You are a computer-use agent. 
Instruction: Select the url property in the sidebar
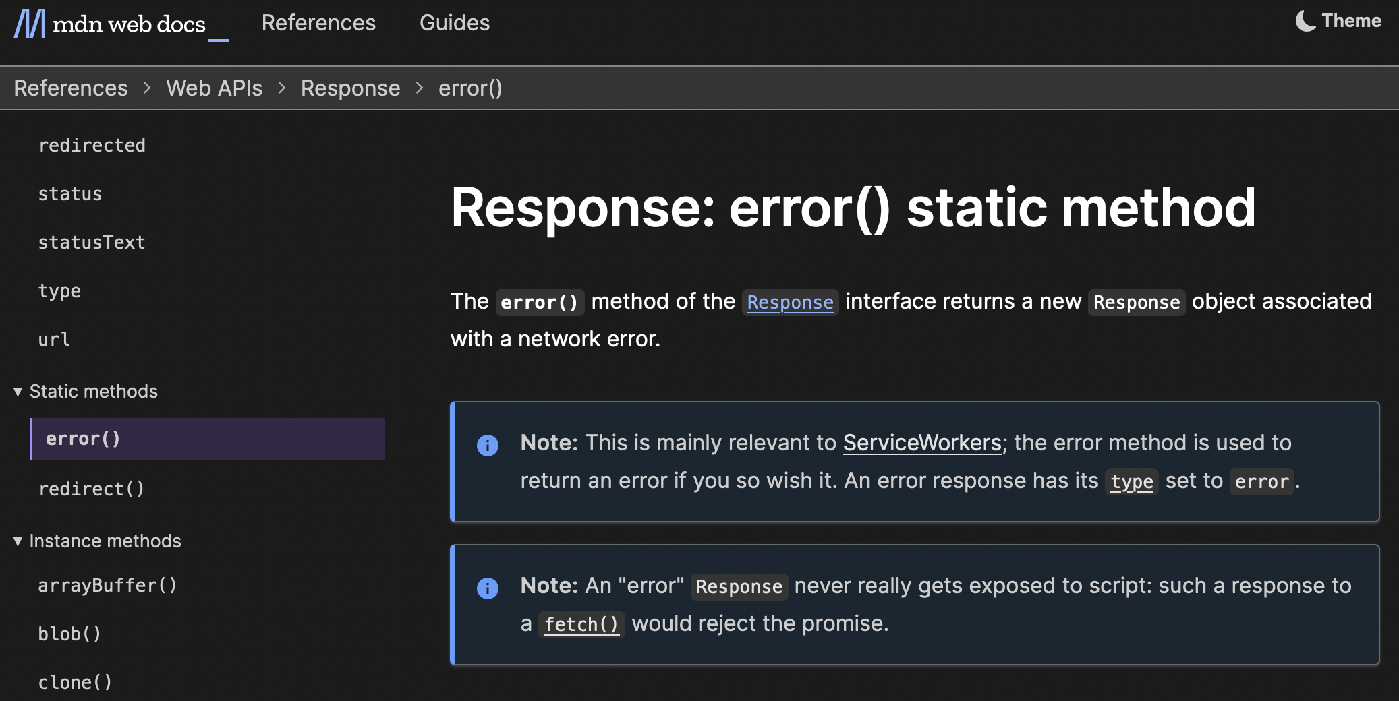(x=53, y=339)
